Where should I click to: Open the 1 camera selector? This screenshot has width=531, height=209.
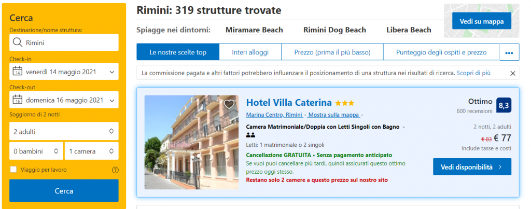[92, 151]
